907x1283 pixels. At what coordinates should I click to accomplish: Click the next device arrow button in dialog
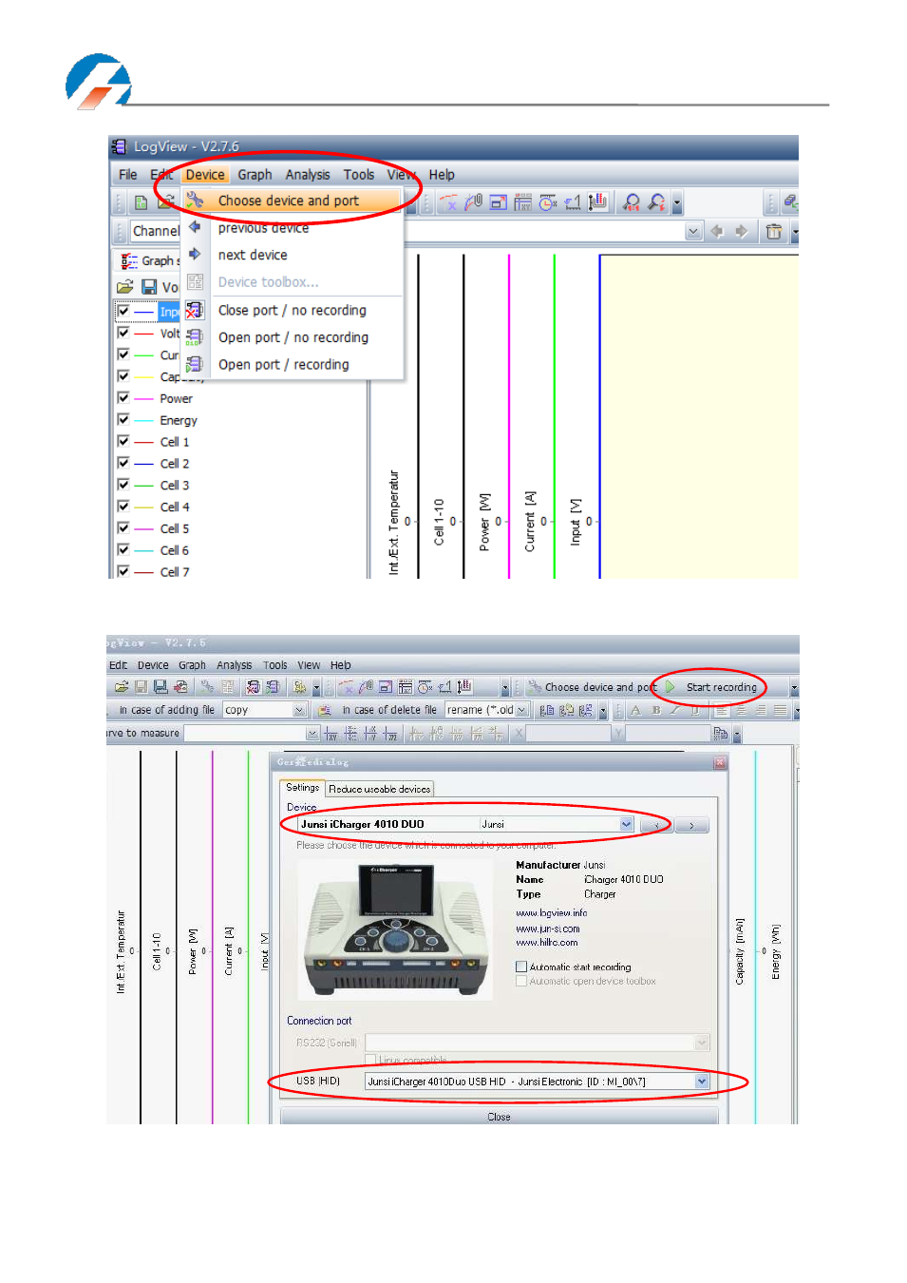click(x=692, y=825)
